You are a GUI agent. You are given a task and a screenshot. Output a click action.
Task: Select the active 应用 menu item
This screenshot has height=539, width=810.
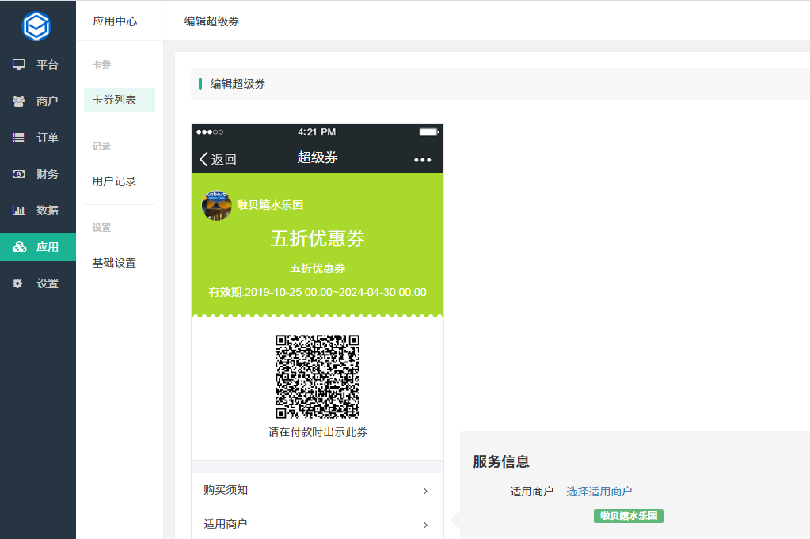(x=38, y=247)
